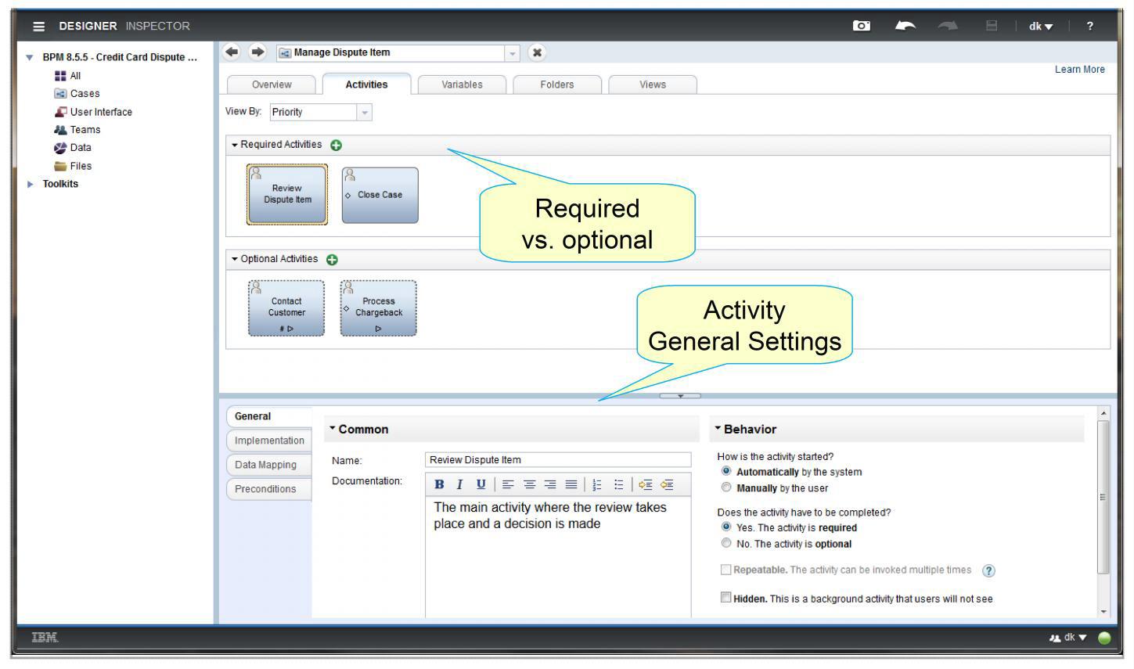Collapse the Behavior section
The width and height of the screenshot is (1134, 669).
pyautogui.click(x=718, y=429)
